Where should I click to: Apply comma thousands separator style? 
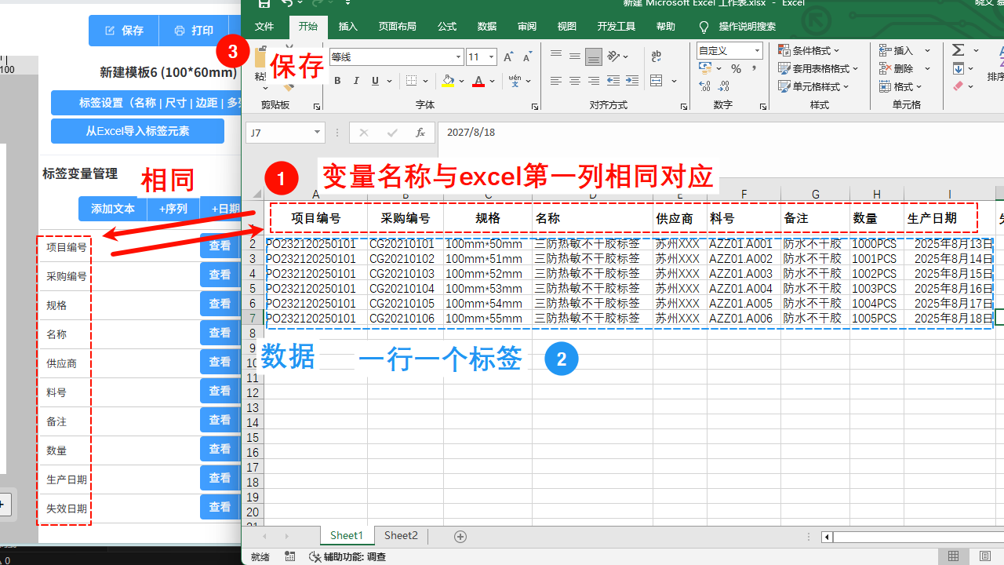754,69
